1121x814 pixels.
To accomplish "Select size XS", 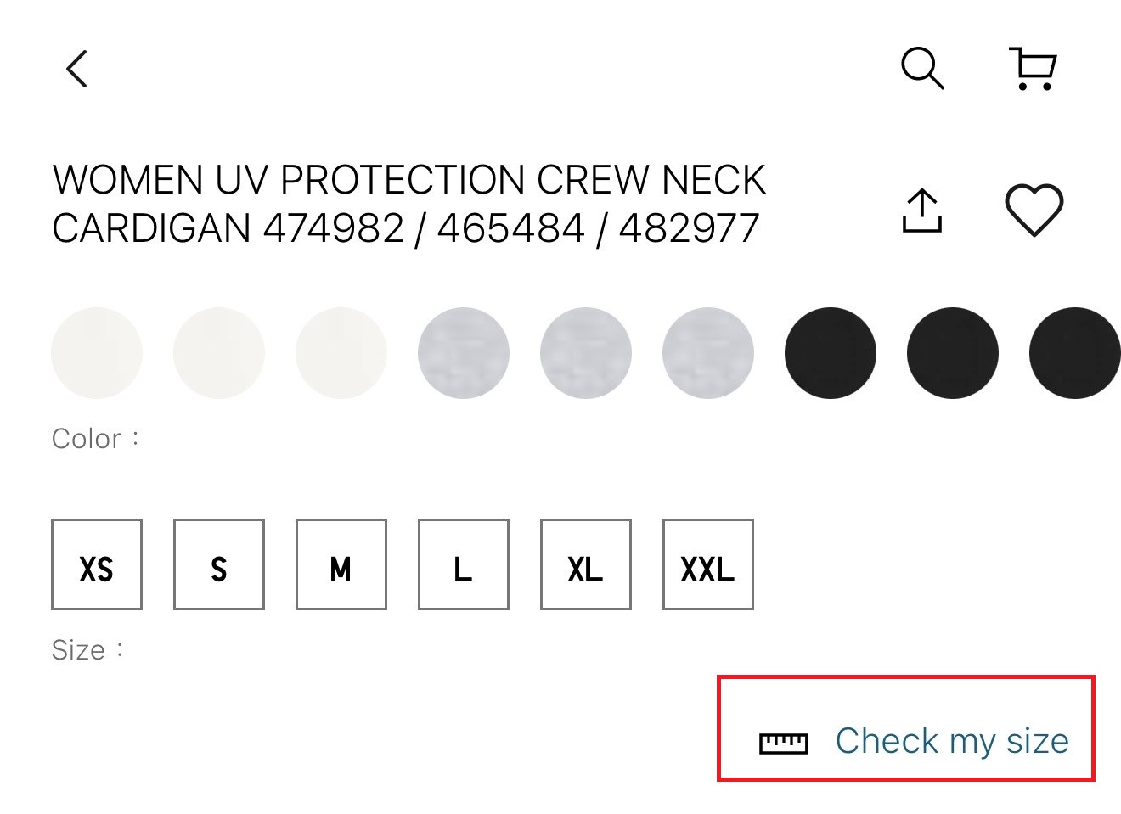I will tap(97, 565).
